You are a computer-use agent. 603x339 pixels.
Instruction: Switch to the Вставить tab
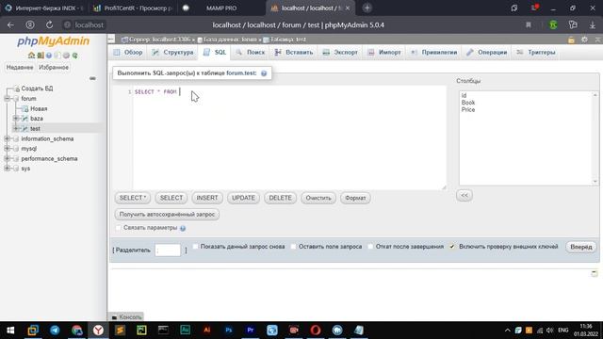(294, 53)
